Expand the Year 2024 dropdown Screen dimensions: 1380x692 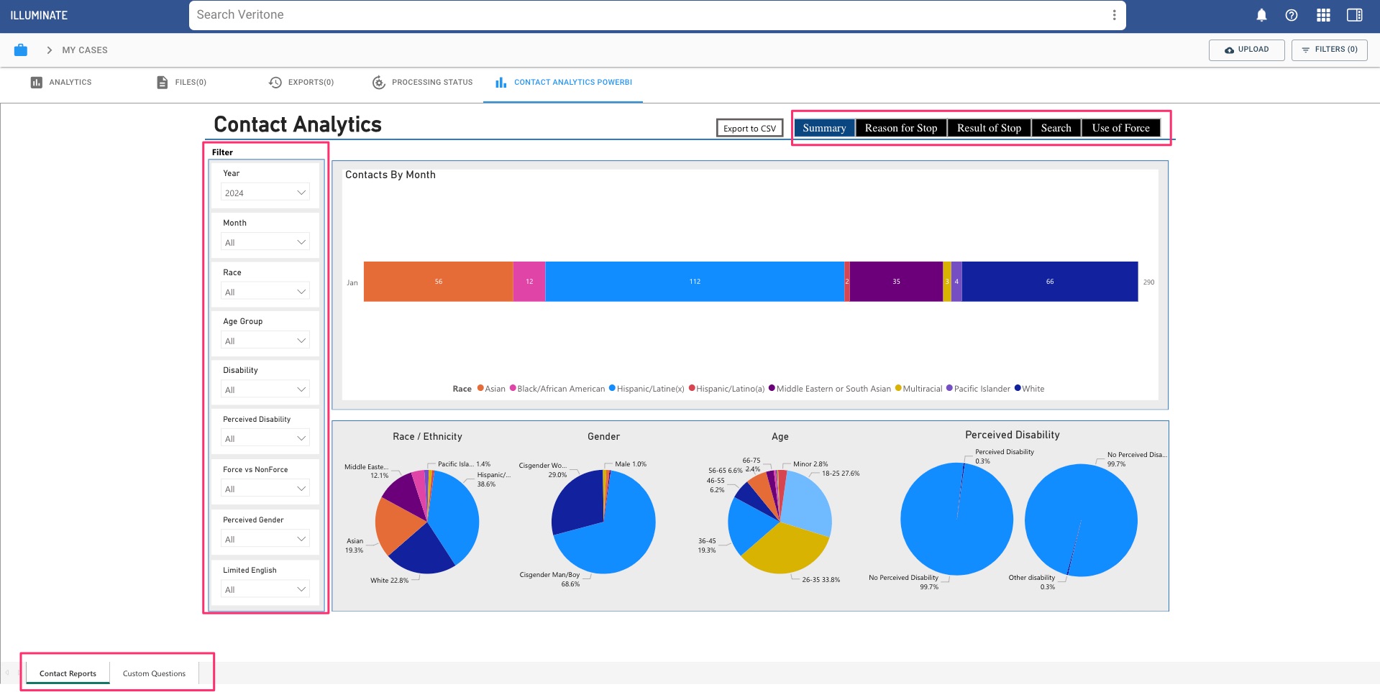coord(265,193)
